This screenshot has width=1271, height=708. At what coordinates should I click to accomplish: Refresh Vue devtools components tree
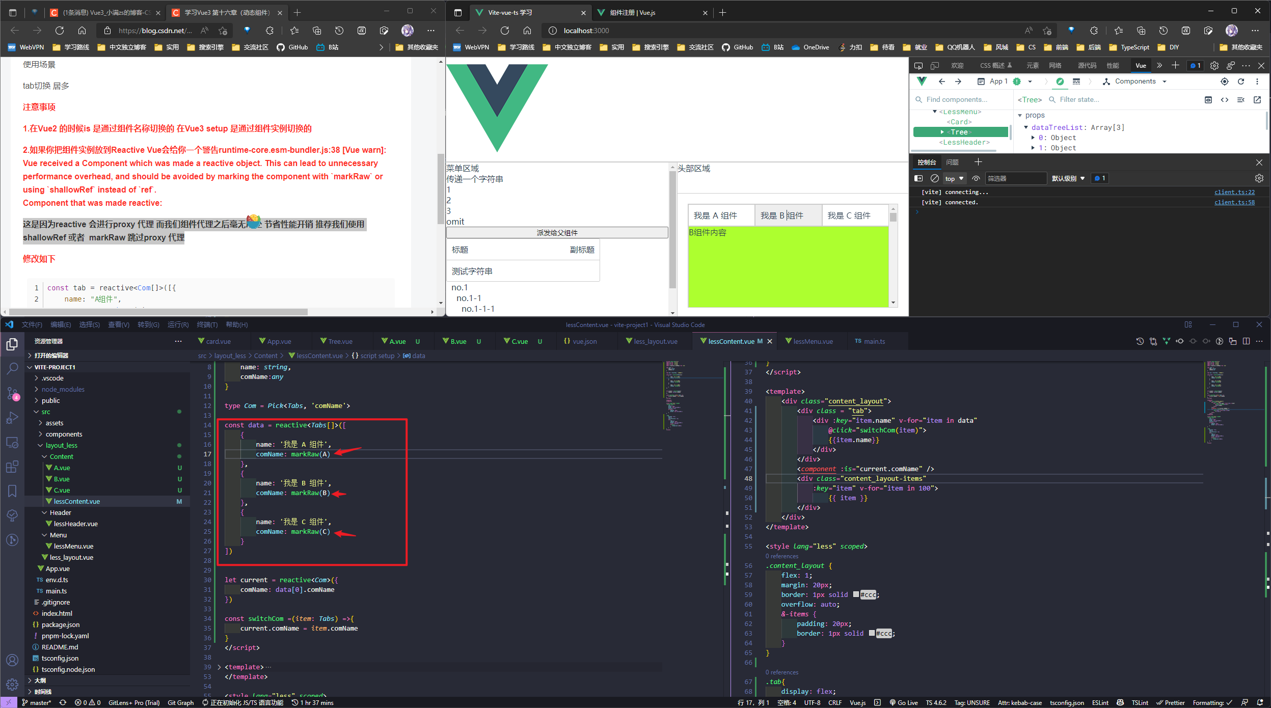(1241, 81)
